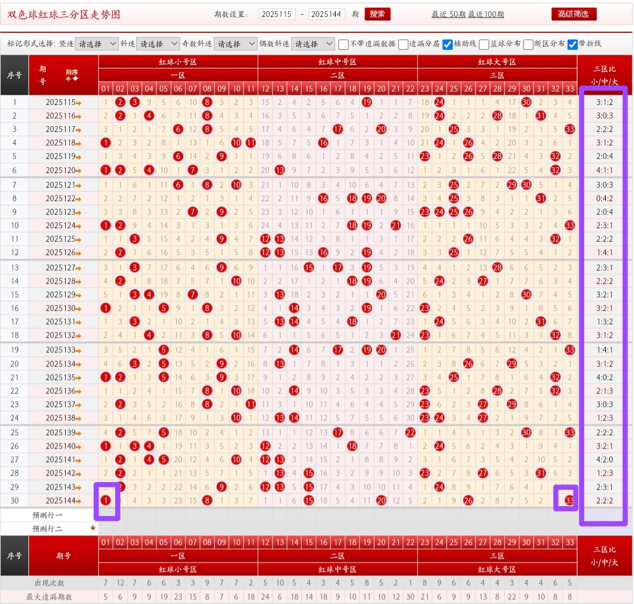Click the 排序 sort arrows icon in header
This screenshot has width=634, height=604.
click(x=72, y=74)
